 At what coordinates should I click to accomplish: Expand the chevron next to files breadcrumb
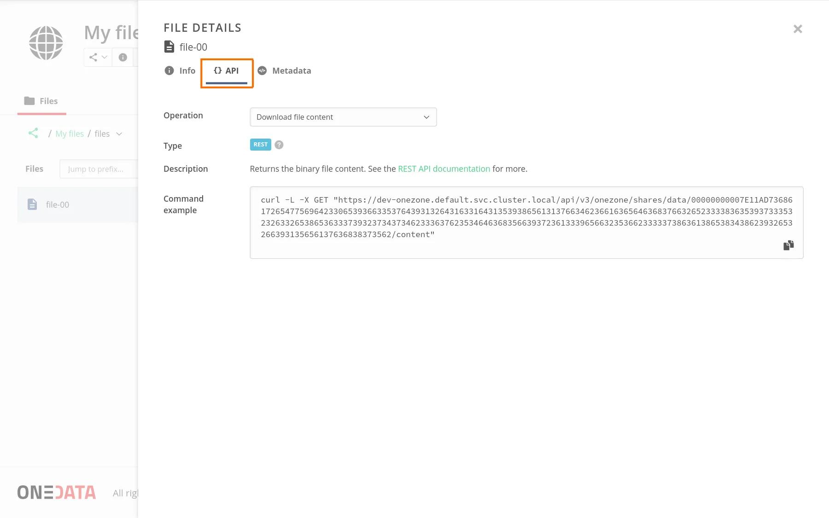[x=119, y=134]
